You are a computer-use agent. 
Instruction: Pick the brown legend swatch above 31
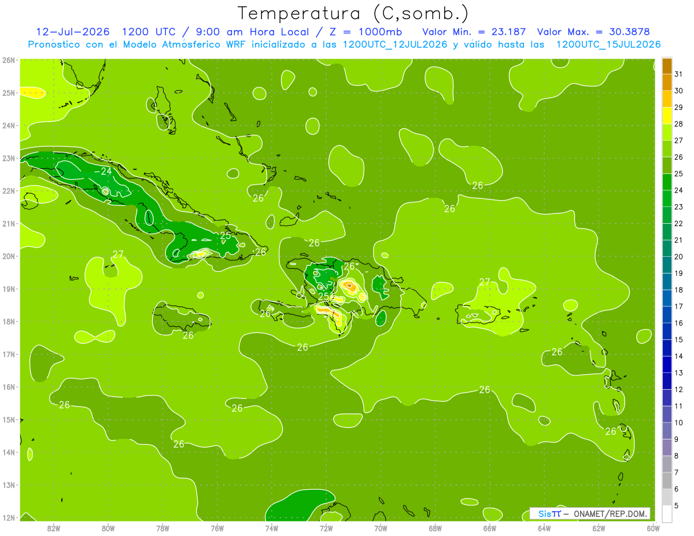tap(667, 65)
